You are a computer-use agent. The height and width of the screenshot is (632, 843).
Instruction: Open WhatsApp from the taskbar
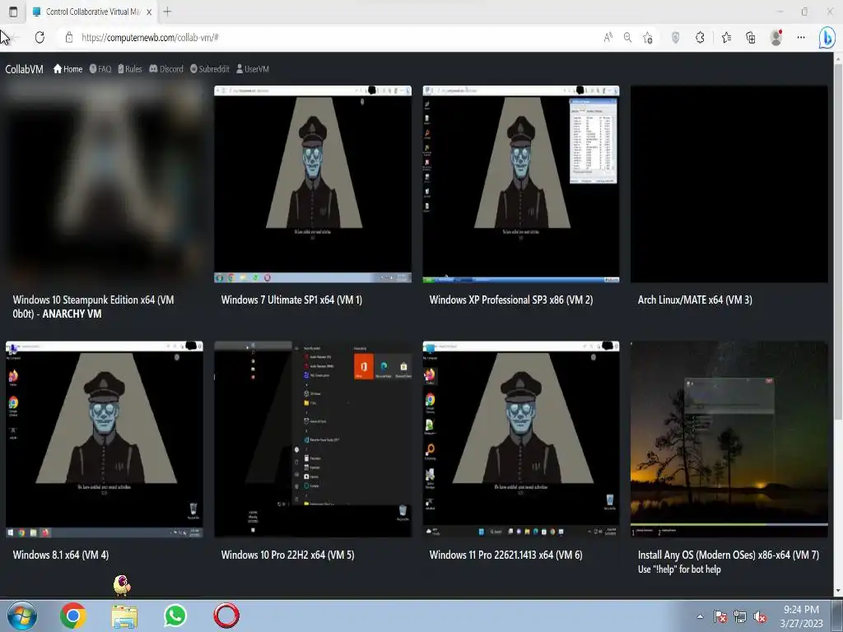(175, 616)
